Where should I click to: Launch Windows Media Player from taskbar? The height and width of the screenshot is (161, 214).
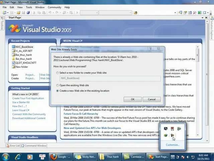[30, 157]
